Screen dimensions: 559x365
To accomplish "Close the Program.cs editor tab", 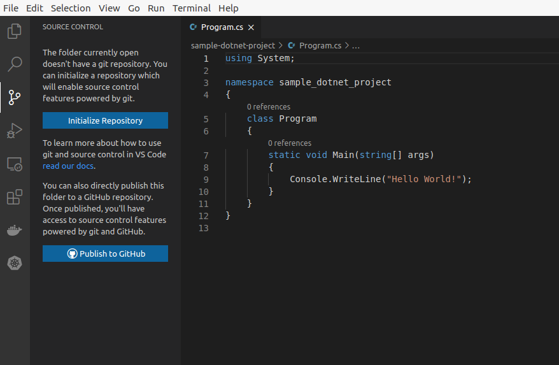I will tap(251, 27).
